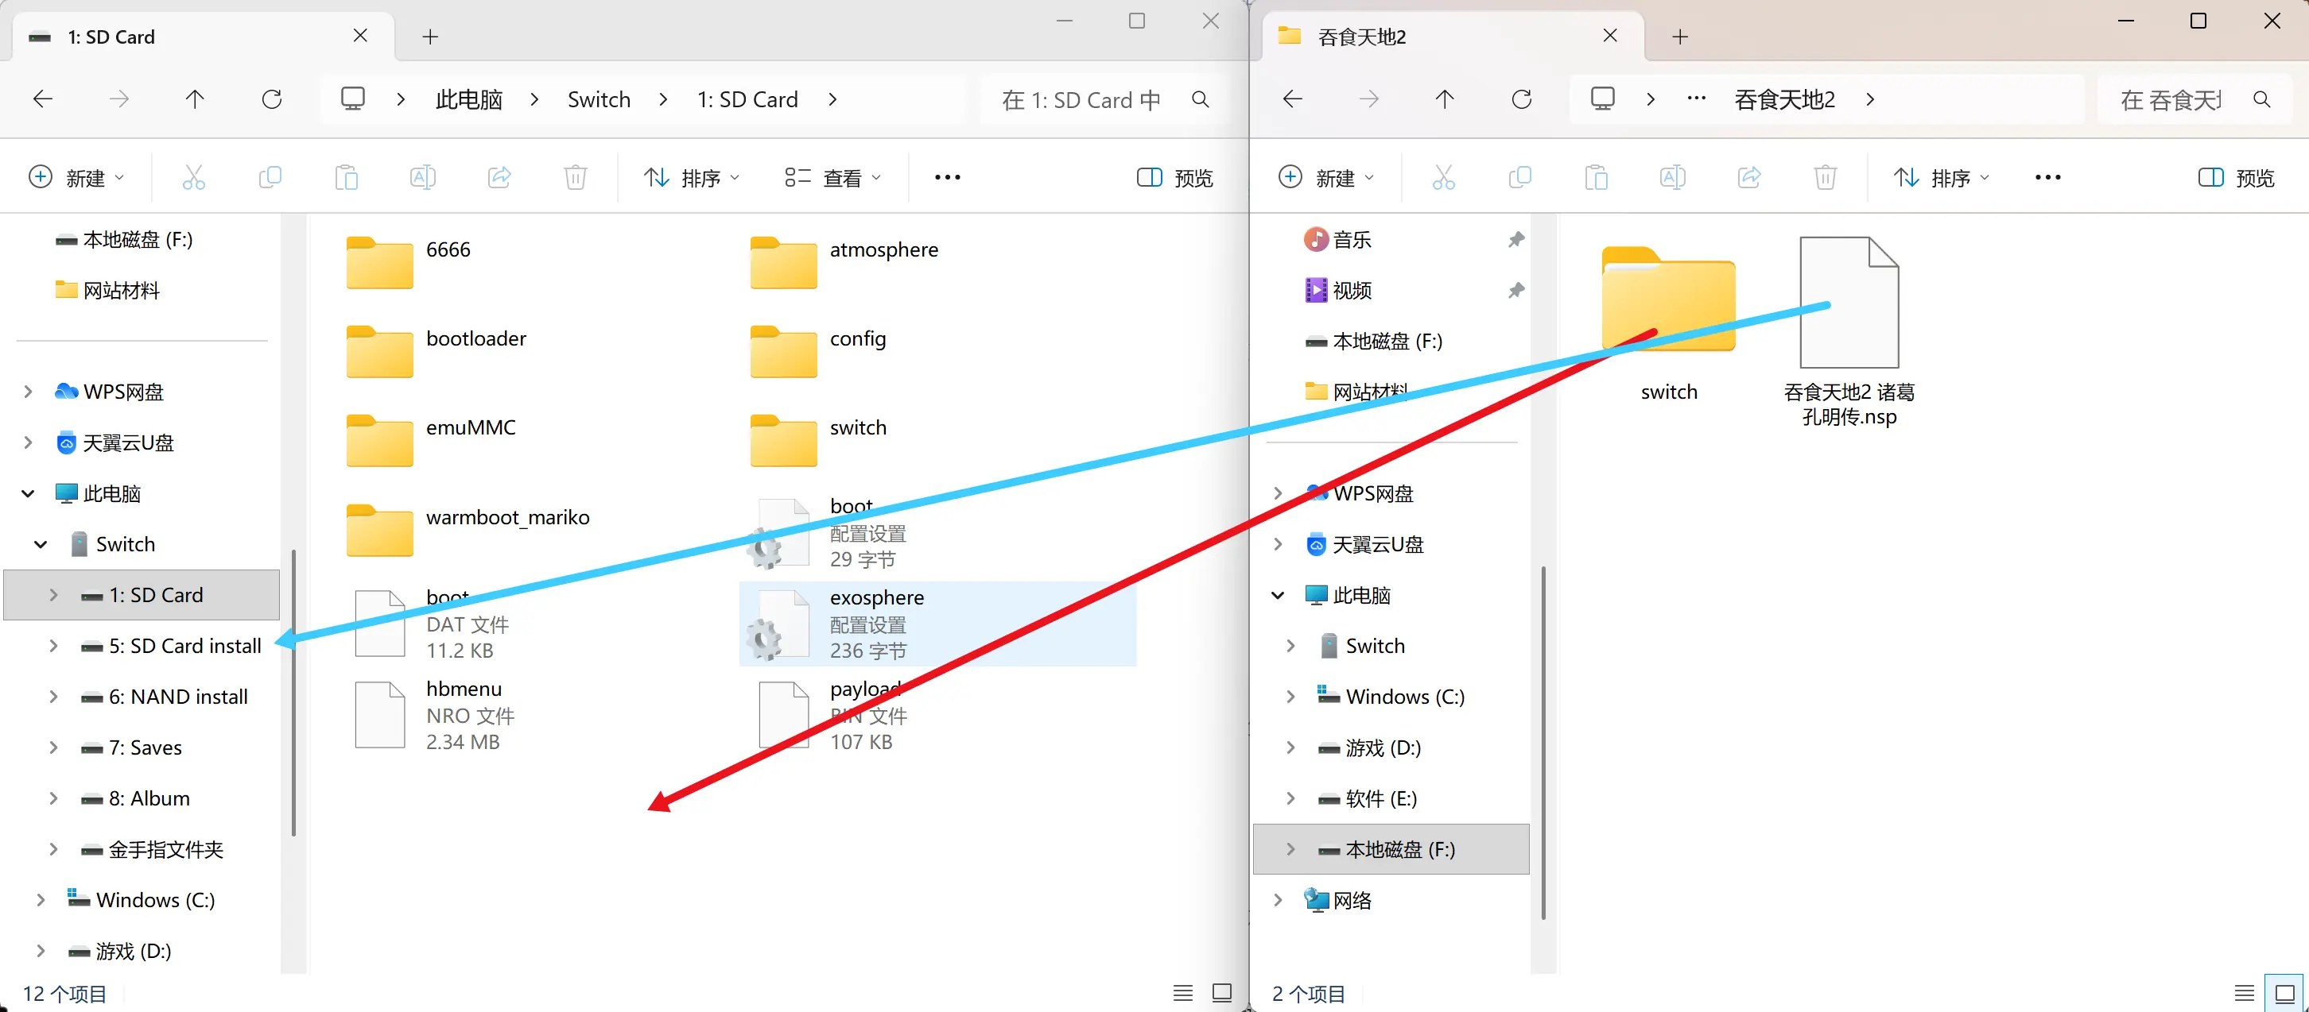The height and width of the screenshot is (1012, 2309).
Task: Open the three-dots more menu in the SD Card toolbar
Action: point(948,177)
